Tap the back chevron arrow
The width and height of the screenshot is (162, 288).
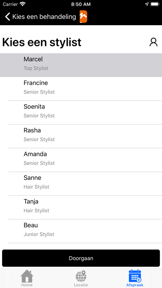point(7,17)
